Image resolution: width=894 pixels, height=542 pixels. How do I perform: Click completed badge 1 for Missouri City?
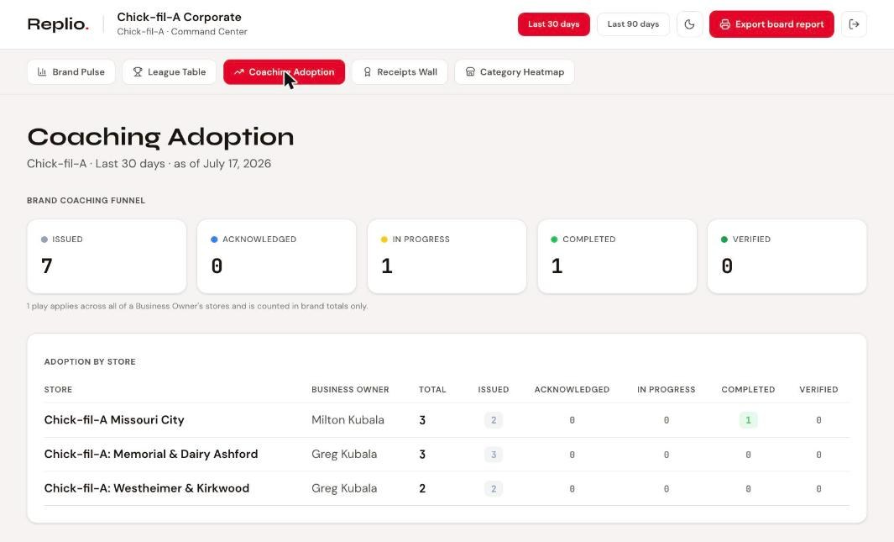[x=748, y=420]
